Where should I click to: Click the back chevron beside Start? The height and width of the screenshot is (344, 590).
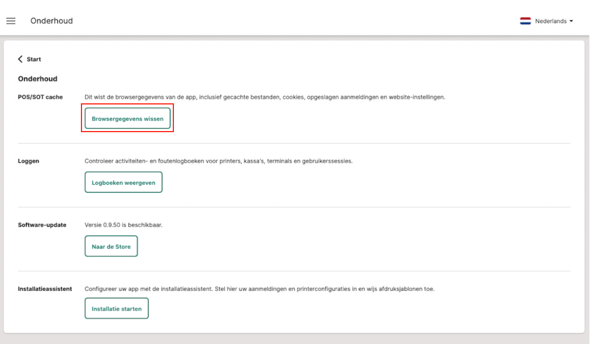tap(21, 59)
